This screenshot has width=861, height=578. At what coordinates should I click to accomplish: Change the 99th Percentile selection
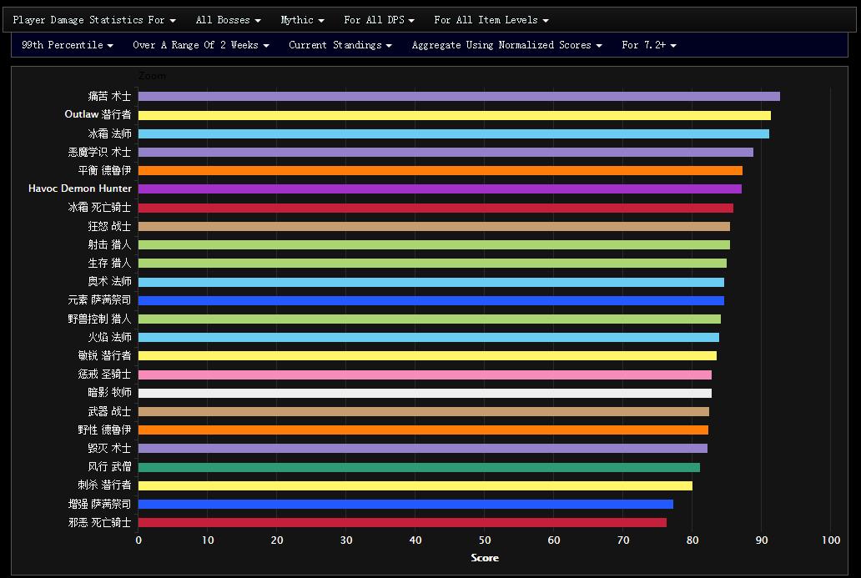click(67, 45)
